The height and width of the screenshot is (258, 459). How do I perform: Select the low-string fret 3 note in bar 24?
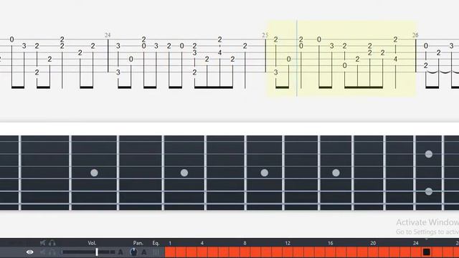click(x=118, y=72)
